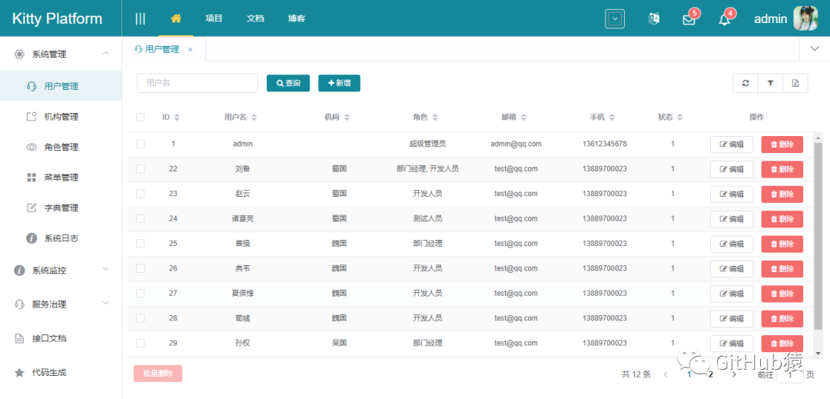Go to the next page arrow
The width and height of the screenshot is (830, 399).
pyautogui.click(x=734, y=374)
